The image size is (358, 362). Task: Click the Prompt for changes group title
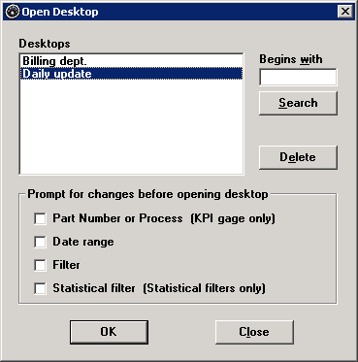[x=147, y=194]
